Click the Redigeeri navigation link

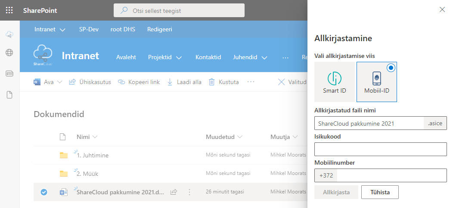(x=160, y=29)
